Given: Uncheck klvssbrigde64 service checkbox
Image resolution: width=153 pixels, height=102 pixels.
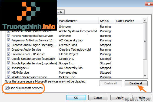Looking at the screenshot, I should coord(8,68).
